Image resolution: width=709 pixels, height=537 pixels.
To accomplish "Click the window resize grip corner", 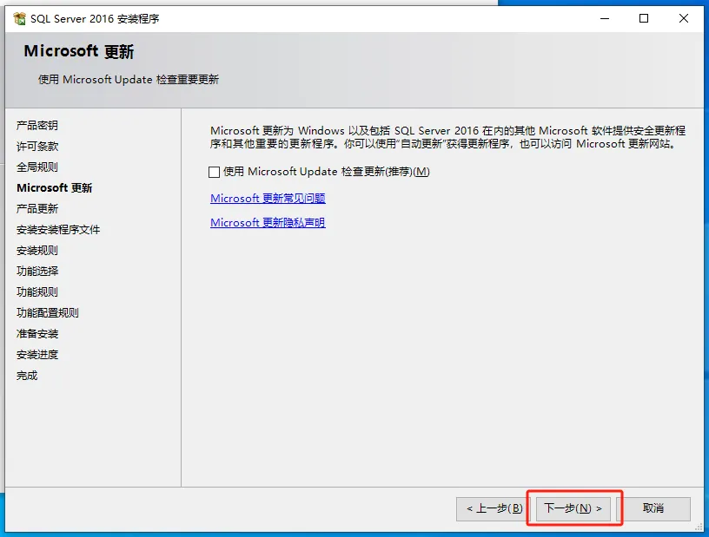I will tap(699, 527).
